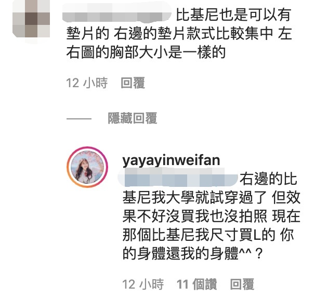314x299 pixels.
Task: Reply to the top comment via 回覆
Action: point(133,83)
